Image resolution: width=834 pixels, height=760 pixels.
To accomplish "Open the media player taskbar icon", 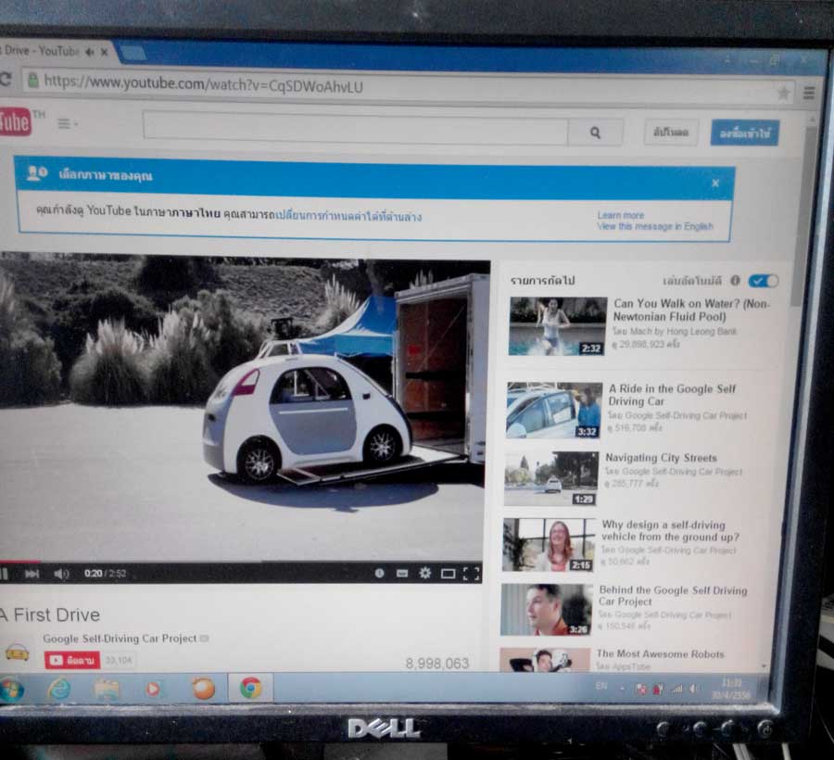I will pyautogui.click(x=153, y=690).
